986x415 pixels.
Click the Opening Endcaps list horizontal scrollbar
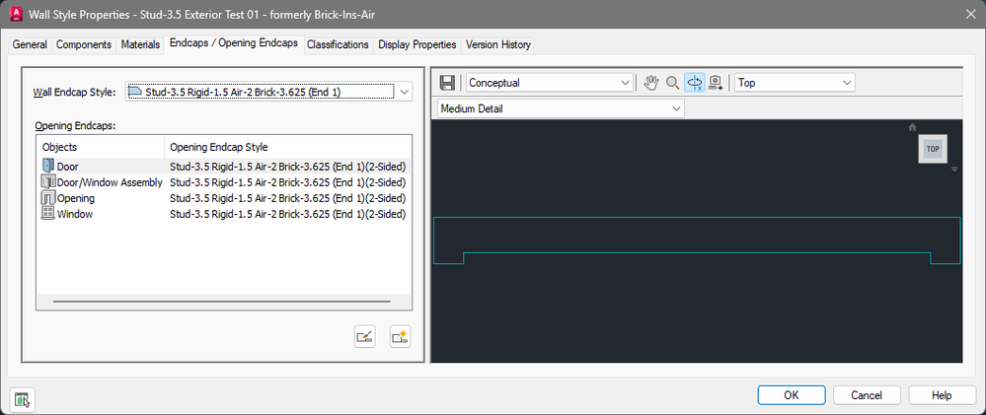click(x=221, y=302)
